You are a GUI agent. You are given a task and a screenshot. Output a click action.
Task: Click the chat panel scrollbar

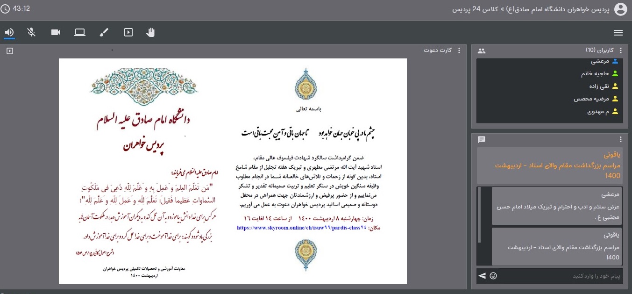pos(479,215)
